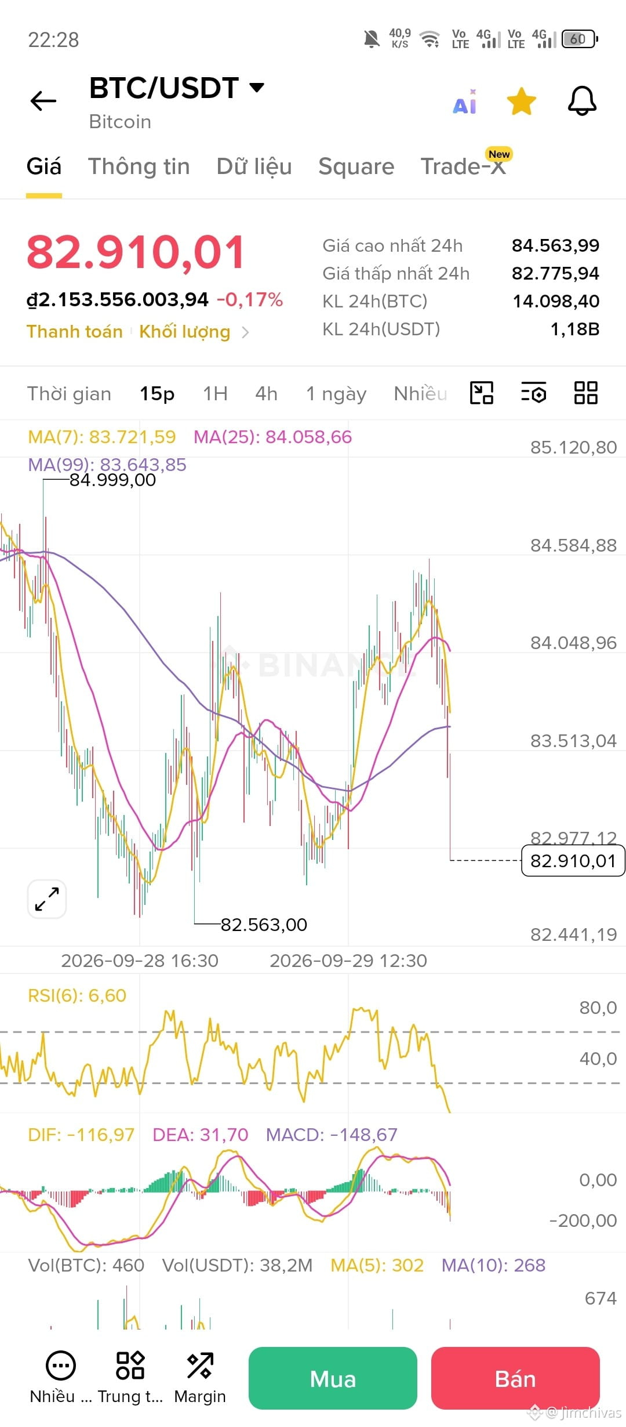Viewport: 626px width, 1427px height.
Task: Open price alert bell icon
Action: pos(582,102)
